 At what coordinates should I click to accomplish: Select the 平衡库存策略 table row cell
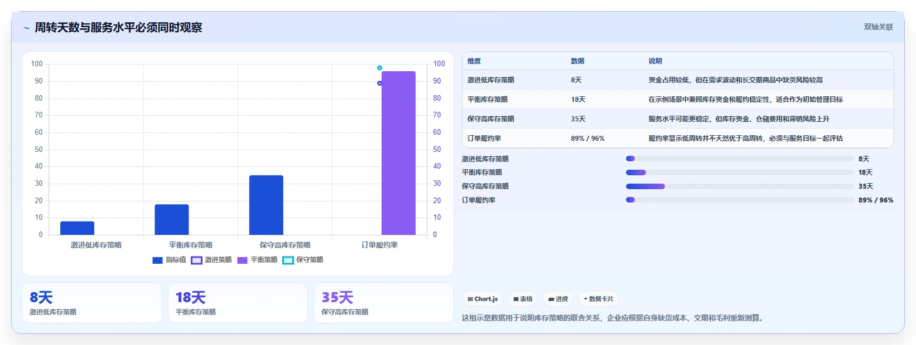[488, 100]
